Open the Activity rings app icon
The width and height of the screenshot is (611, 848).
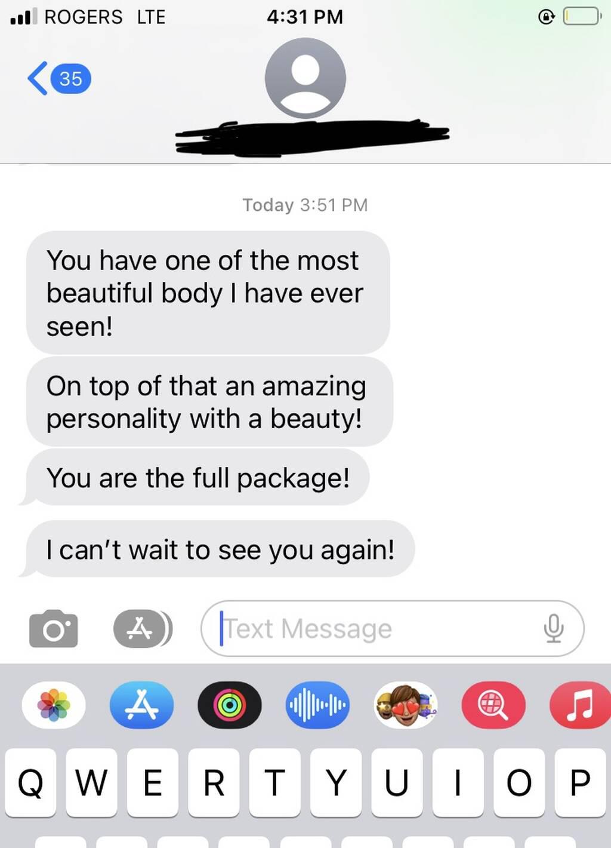click(230, 705)
